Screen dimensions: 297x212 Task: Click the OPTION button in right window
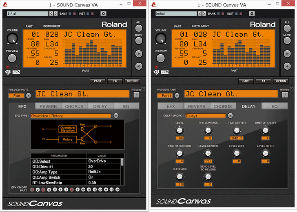tap(281, 81)
